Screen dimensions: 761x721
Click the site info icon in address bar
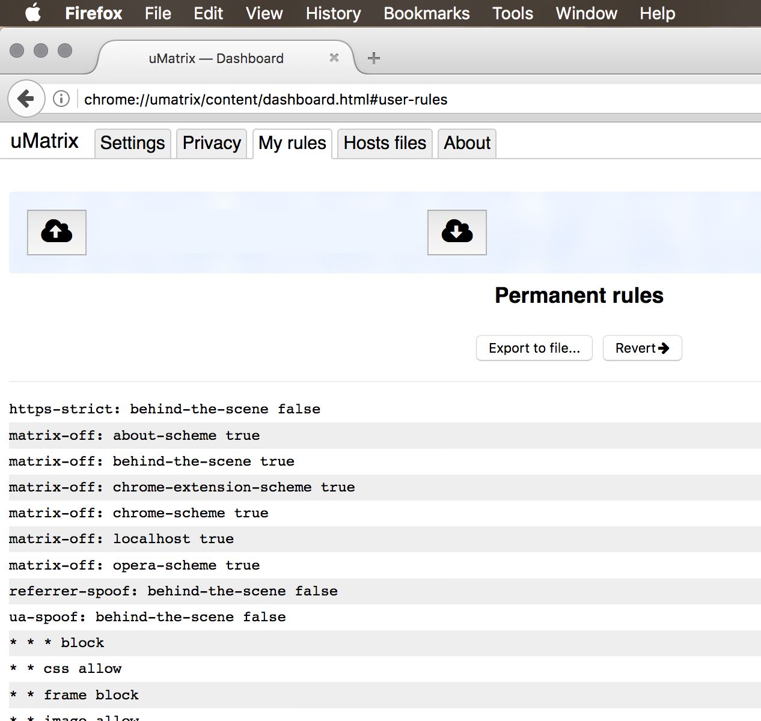(61, 99)
